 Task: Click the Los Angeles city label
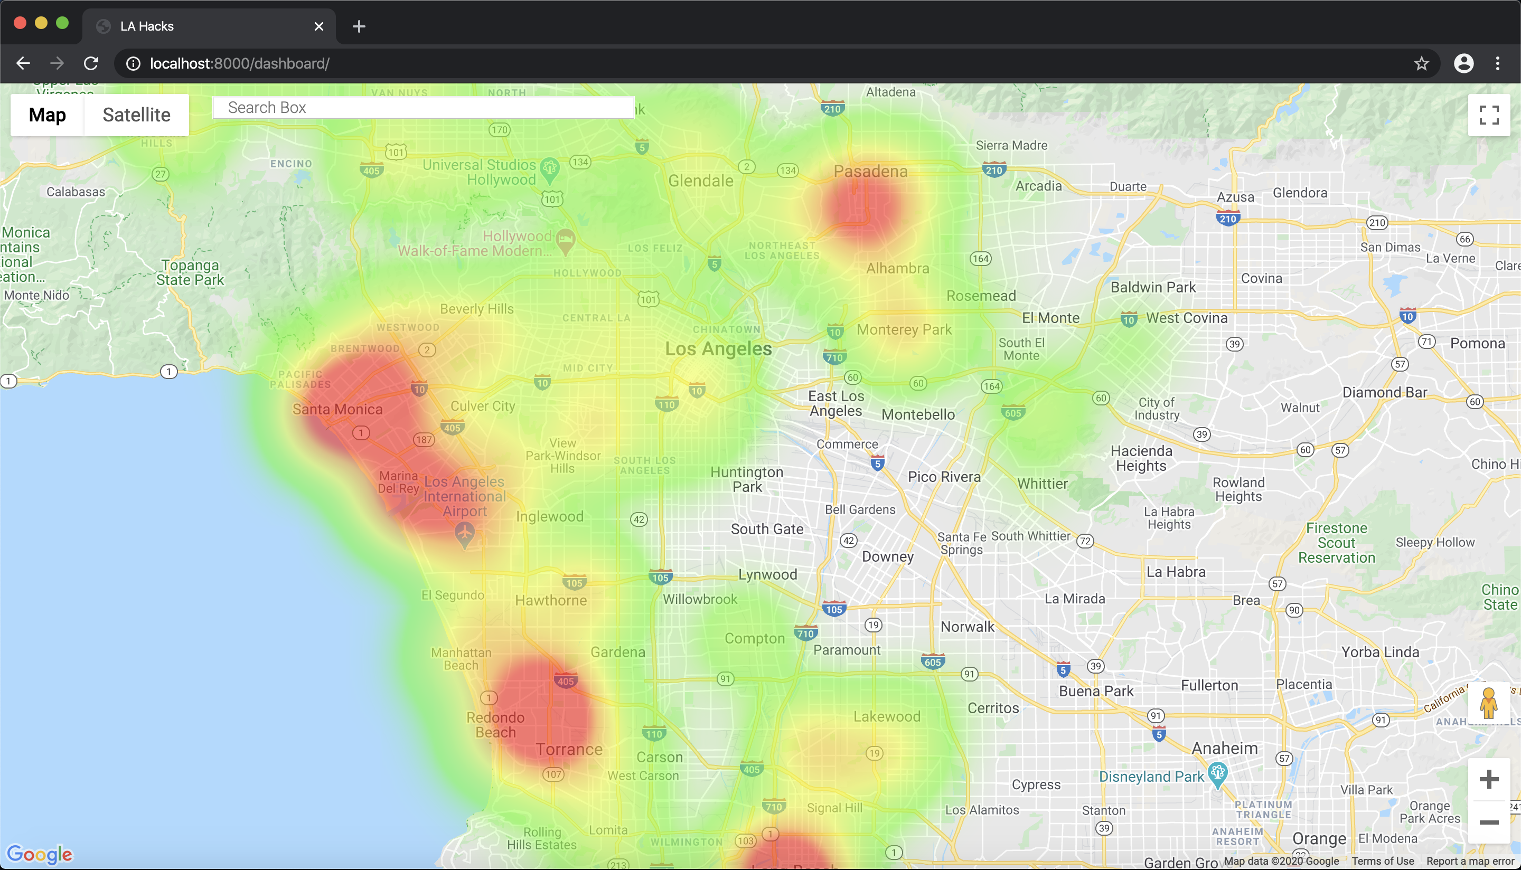click(718, 348)
